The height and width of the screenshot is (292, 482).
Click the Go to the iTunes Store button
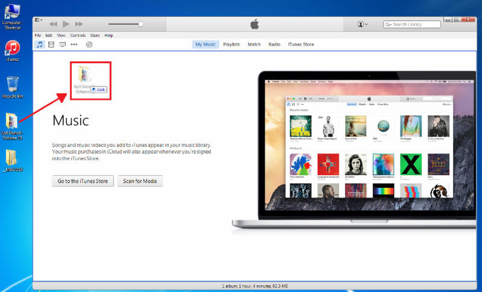(x=83, y=181)
